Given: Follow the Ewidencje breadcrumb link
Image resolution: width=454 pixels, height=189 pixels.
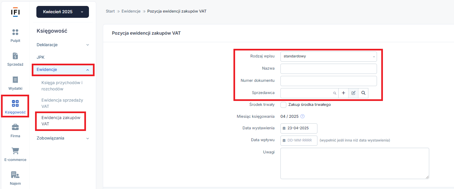Looking at the screenshot, I should click(x=131, y=11).
